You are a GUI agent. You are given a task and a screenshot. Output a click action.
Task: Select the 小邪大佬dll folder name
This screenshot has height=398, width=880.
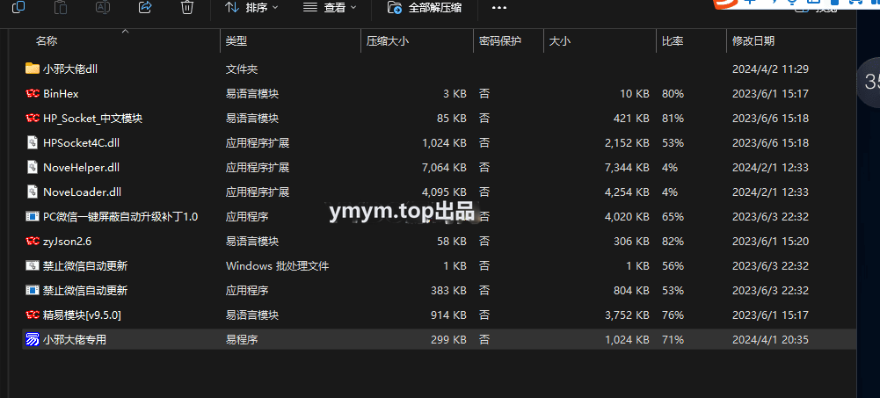[x=70, y=69]
